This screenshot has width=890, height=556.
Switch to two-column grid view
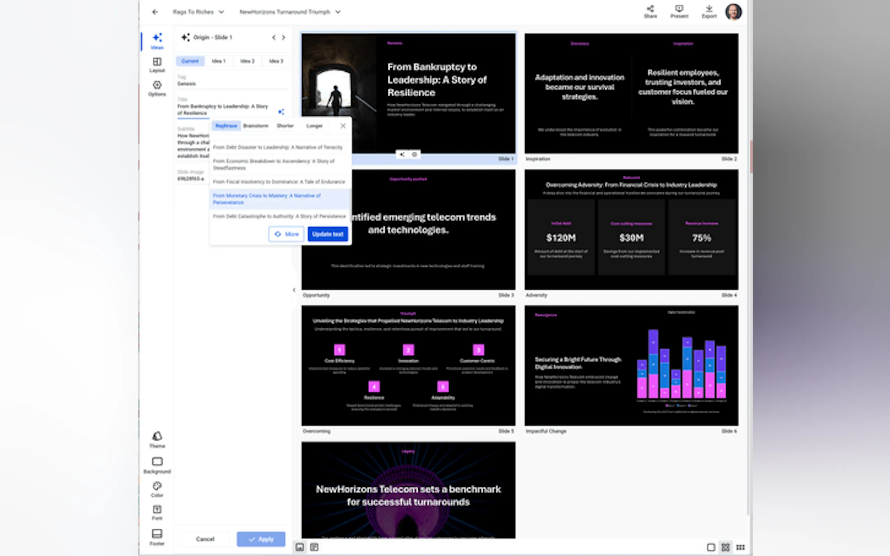726,548
